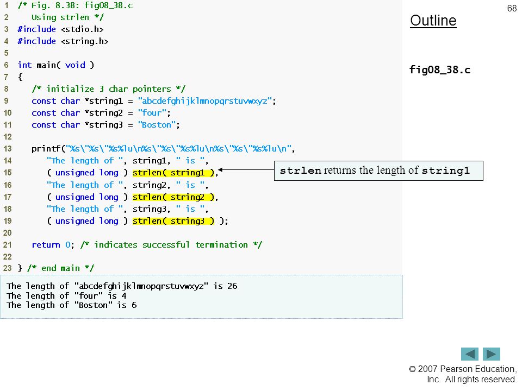Click the opening brace on line 7

click(20, 77)
